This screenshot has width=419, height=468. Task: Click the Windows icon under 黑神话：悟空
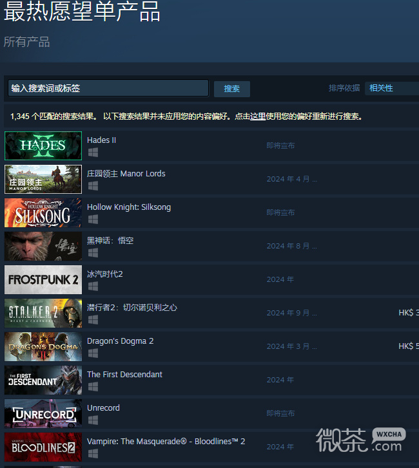pyautogui.click(x=93, y=253)
